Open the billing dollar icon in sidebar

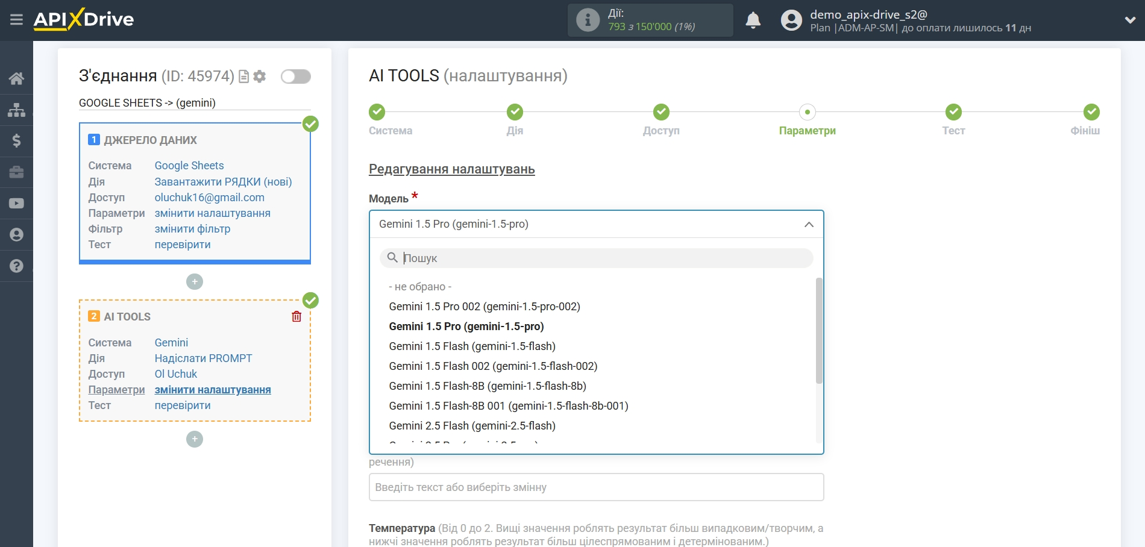tap(16, 141)
